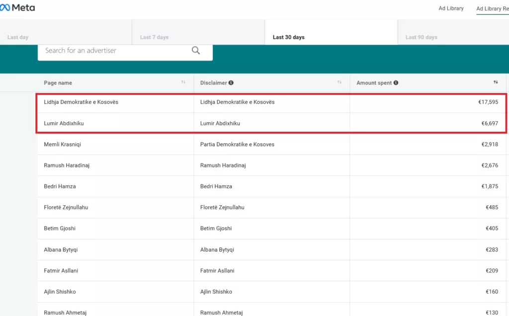Open Ajlin Shishko page name
Viewport: 509px width, 316px height.
click(60, 292)
